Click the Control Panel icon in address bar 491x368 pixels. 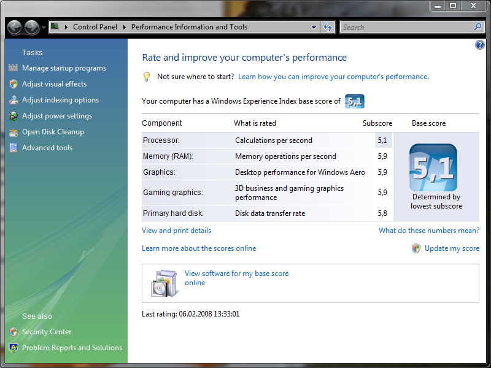55,26
